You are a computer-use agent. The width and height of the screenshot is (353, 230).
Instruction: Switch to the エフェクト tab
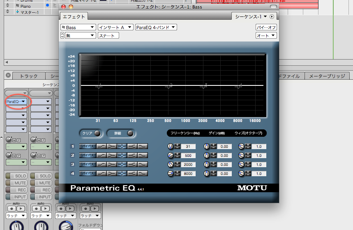[74, 17]
